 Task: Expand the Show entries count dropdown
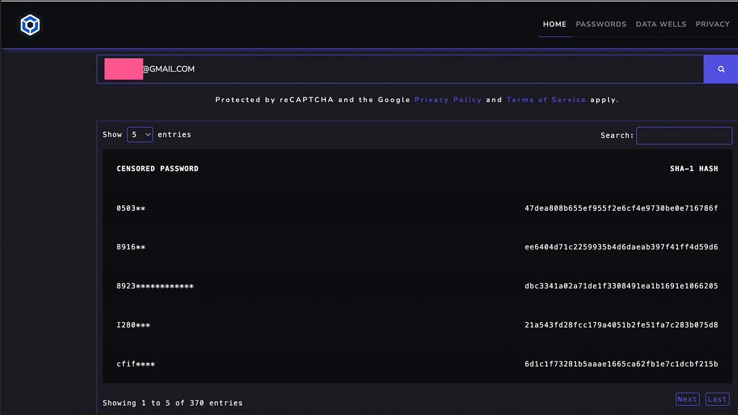click(140, 134)
